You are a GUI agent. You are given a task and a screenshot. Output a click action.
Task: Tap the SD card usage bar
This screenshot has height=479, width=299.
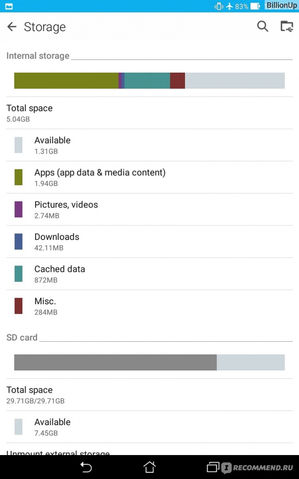[x=149, y=362]
